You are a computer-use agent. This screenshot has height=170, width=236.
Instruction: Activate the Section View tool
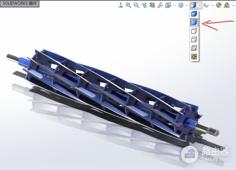(152, 5)
